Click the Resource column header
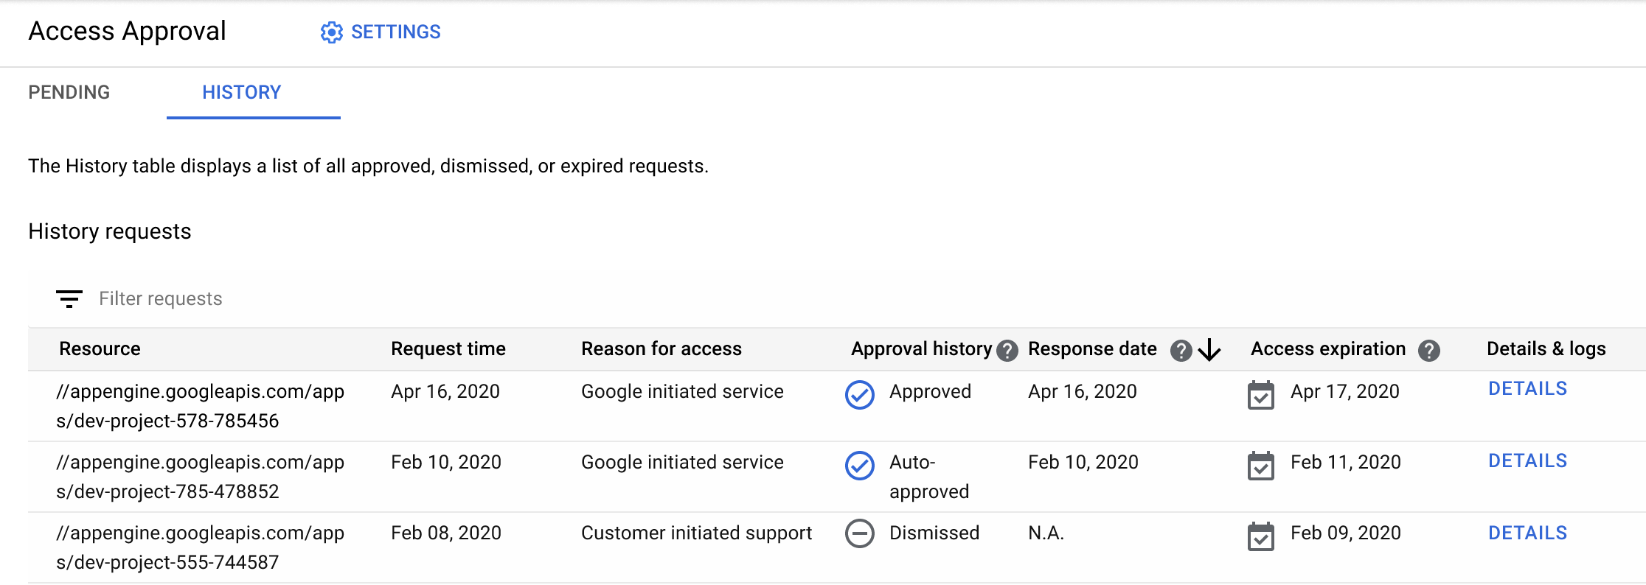Image resolution: width=1646 pixels, height=585 pixels. tap(100, 348)
